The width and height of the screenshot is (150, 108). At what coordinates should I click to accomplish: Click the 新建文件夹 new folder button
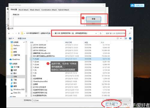(x=22, y=38)
